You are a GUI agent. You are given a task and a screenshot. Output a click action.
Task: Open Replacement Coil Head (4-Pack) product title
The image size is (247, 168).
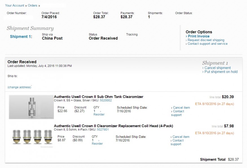click(113, 126)
